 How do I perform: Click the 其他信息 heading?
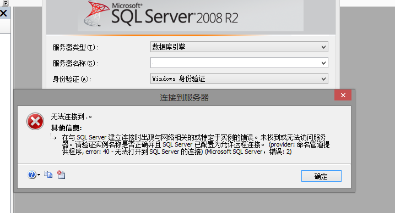click(x=67, y=128)
